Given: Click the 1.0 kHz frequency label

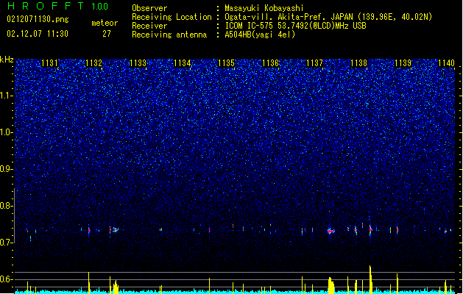Looking at the screenshot, I should pos(6,132).
